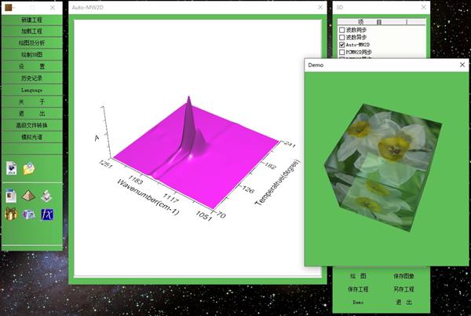Select 加载工程 in the left menu
The image size is (471, 316).
tap(32, 31)
